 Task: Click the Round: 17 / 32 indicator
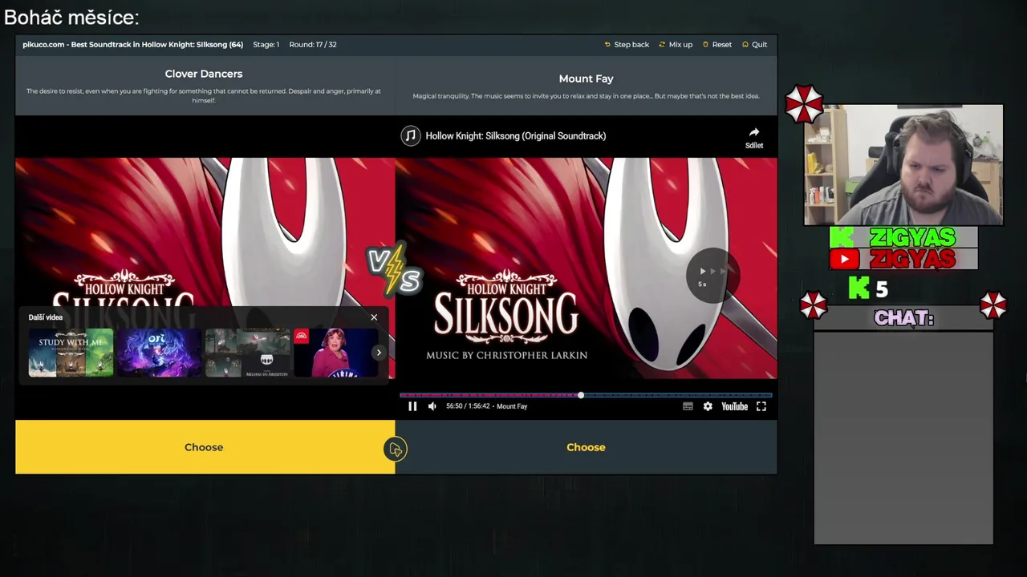click(313, 45)
